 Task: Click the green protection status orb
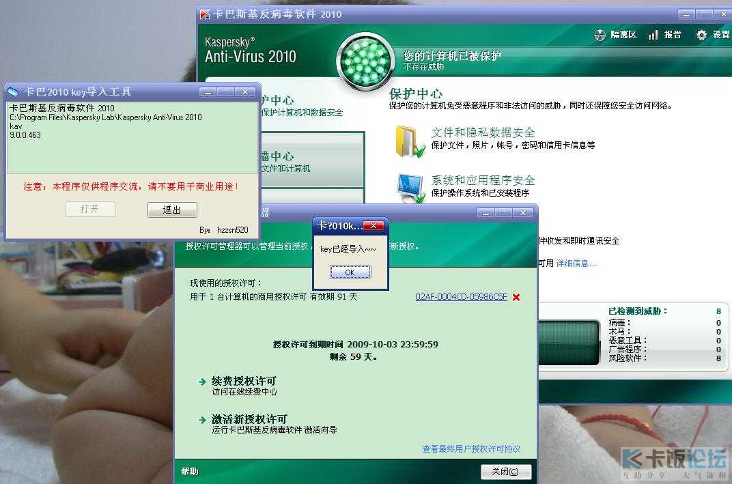[x=365, y=61]
